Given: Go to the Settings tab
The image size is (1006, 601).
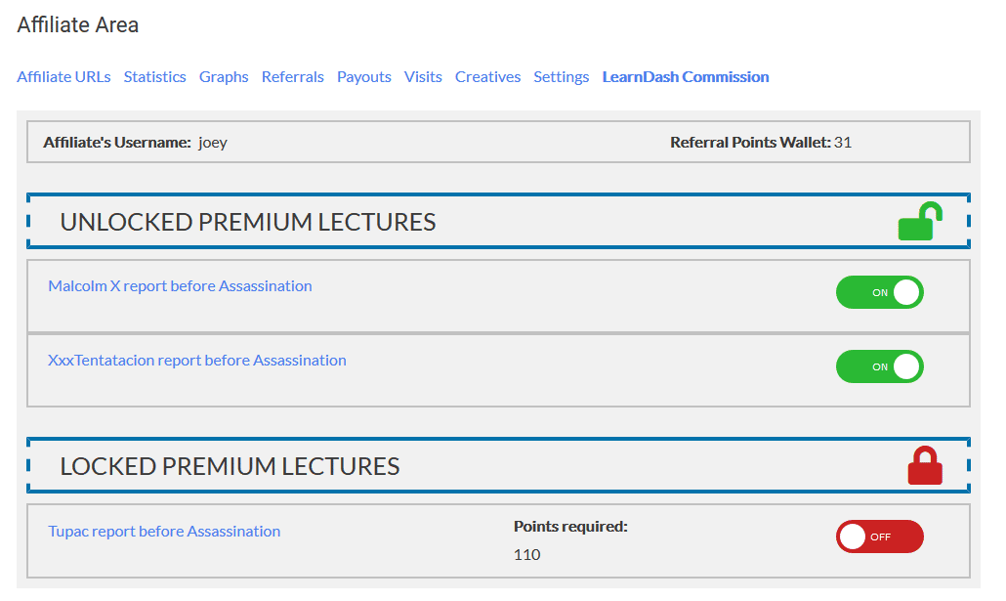Looking at the screenshot, I should tap(562, 77).
